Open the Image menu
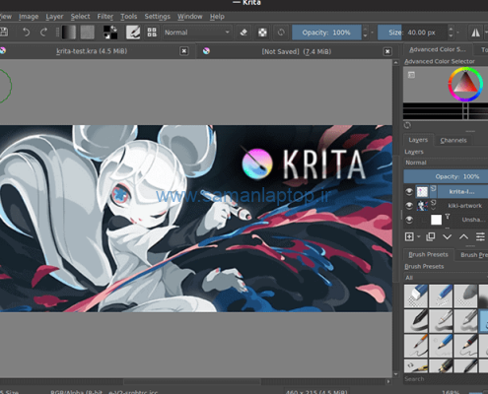 click(29, 17)
